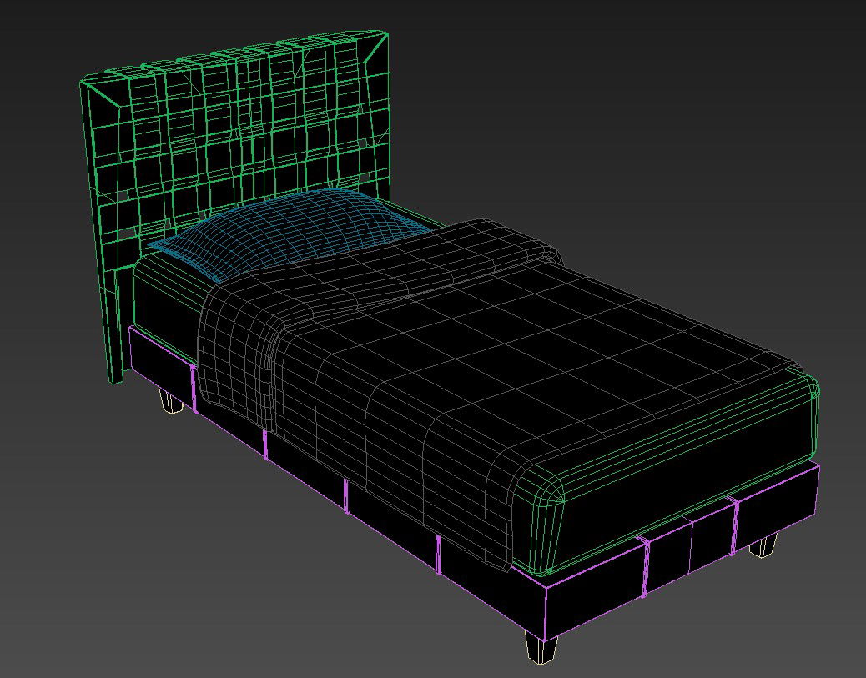The height and width of the screenshot is (678, 866).
Task: Select the bottom of headboard's left side post
Action: pyautogui.click(x=116, y=377)
